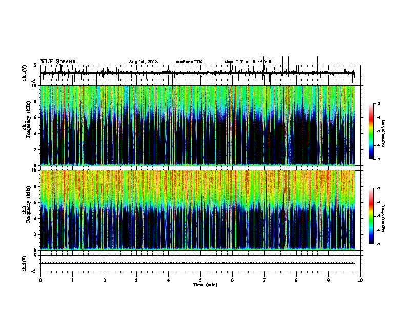
Task: Click the ch.1 'Frequency (kHz)' axis label
Action: click(x=28, y=119)
